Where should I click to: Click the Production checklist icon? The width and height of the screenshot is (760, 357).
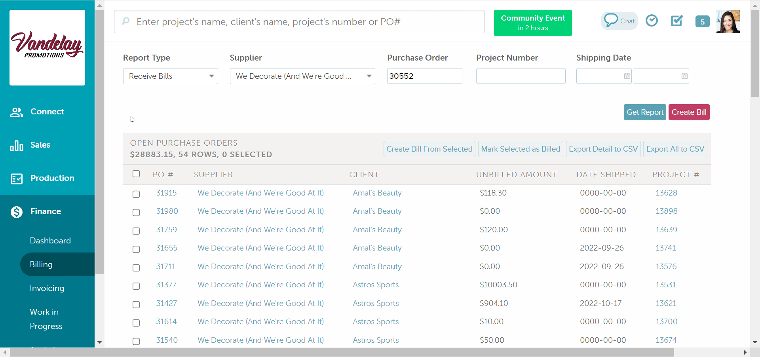[16, 178]
